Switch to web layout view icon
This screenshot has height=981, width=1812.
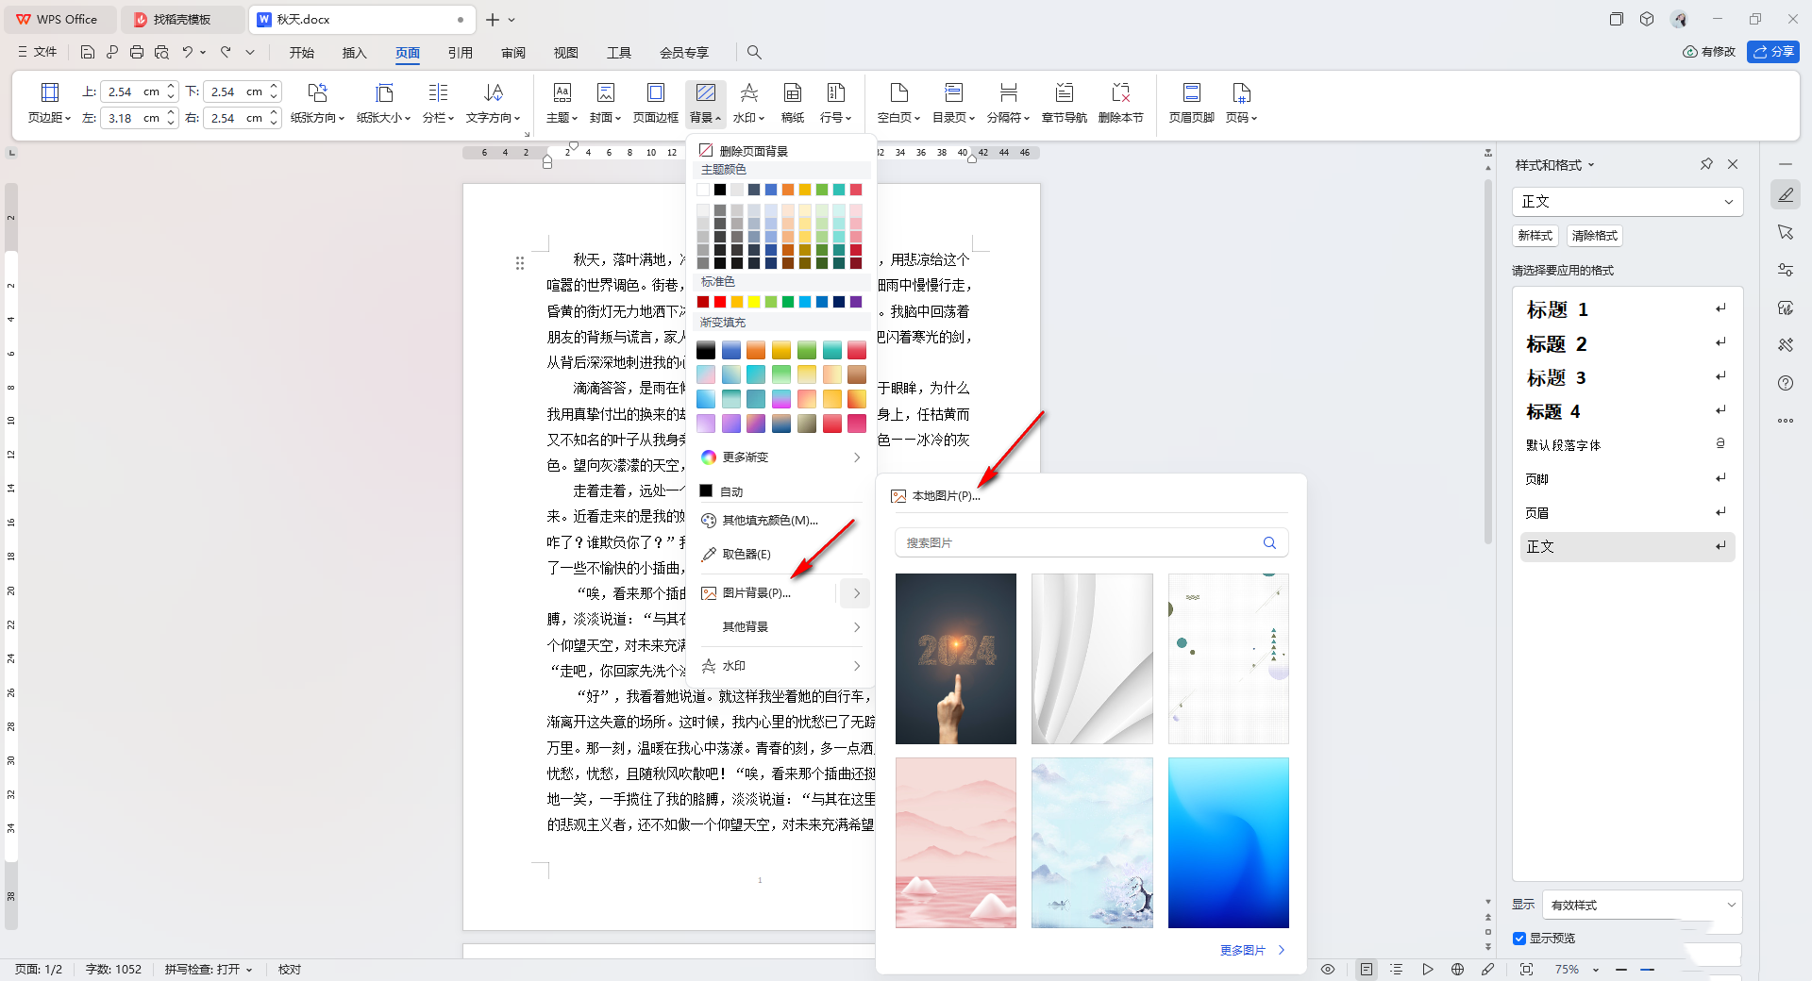[x=1457, y=969]
